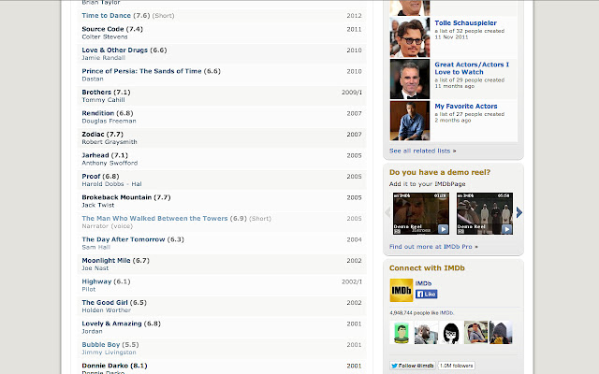The height and width of the screenshot is (374, 599).
Task: Open Zodiac film page
Action: coord(93,134)
